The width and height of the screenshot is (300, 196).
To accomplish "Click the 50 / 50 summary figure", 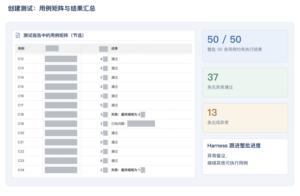I will pos(224,40).
